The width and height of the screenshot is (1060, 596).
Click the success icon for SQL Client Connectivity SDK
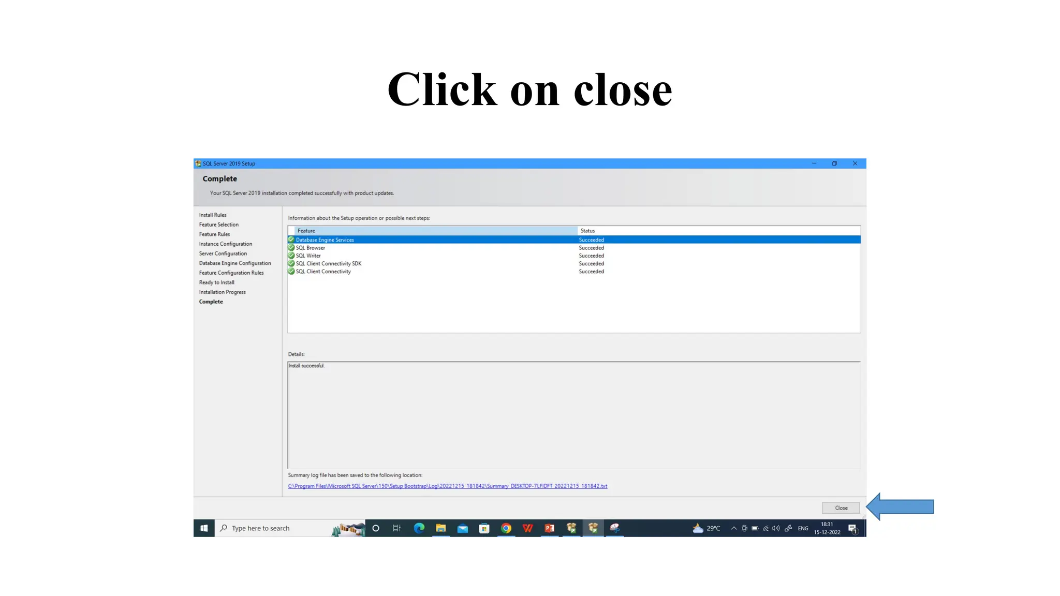[x=291, y=263]
